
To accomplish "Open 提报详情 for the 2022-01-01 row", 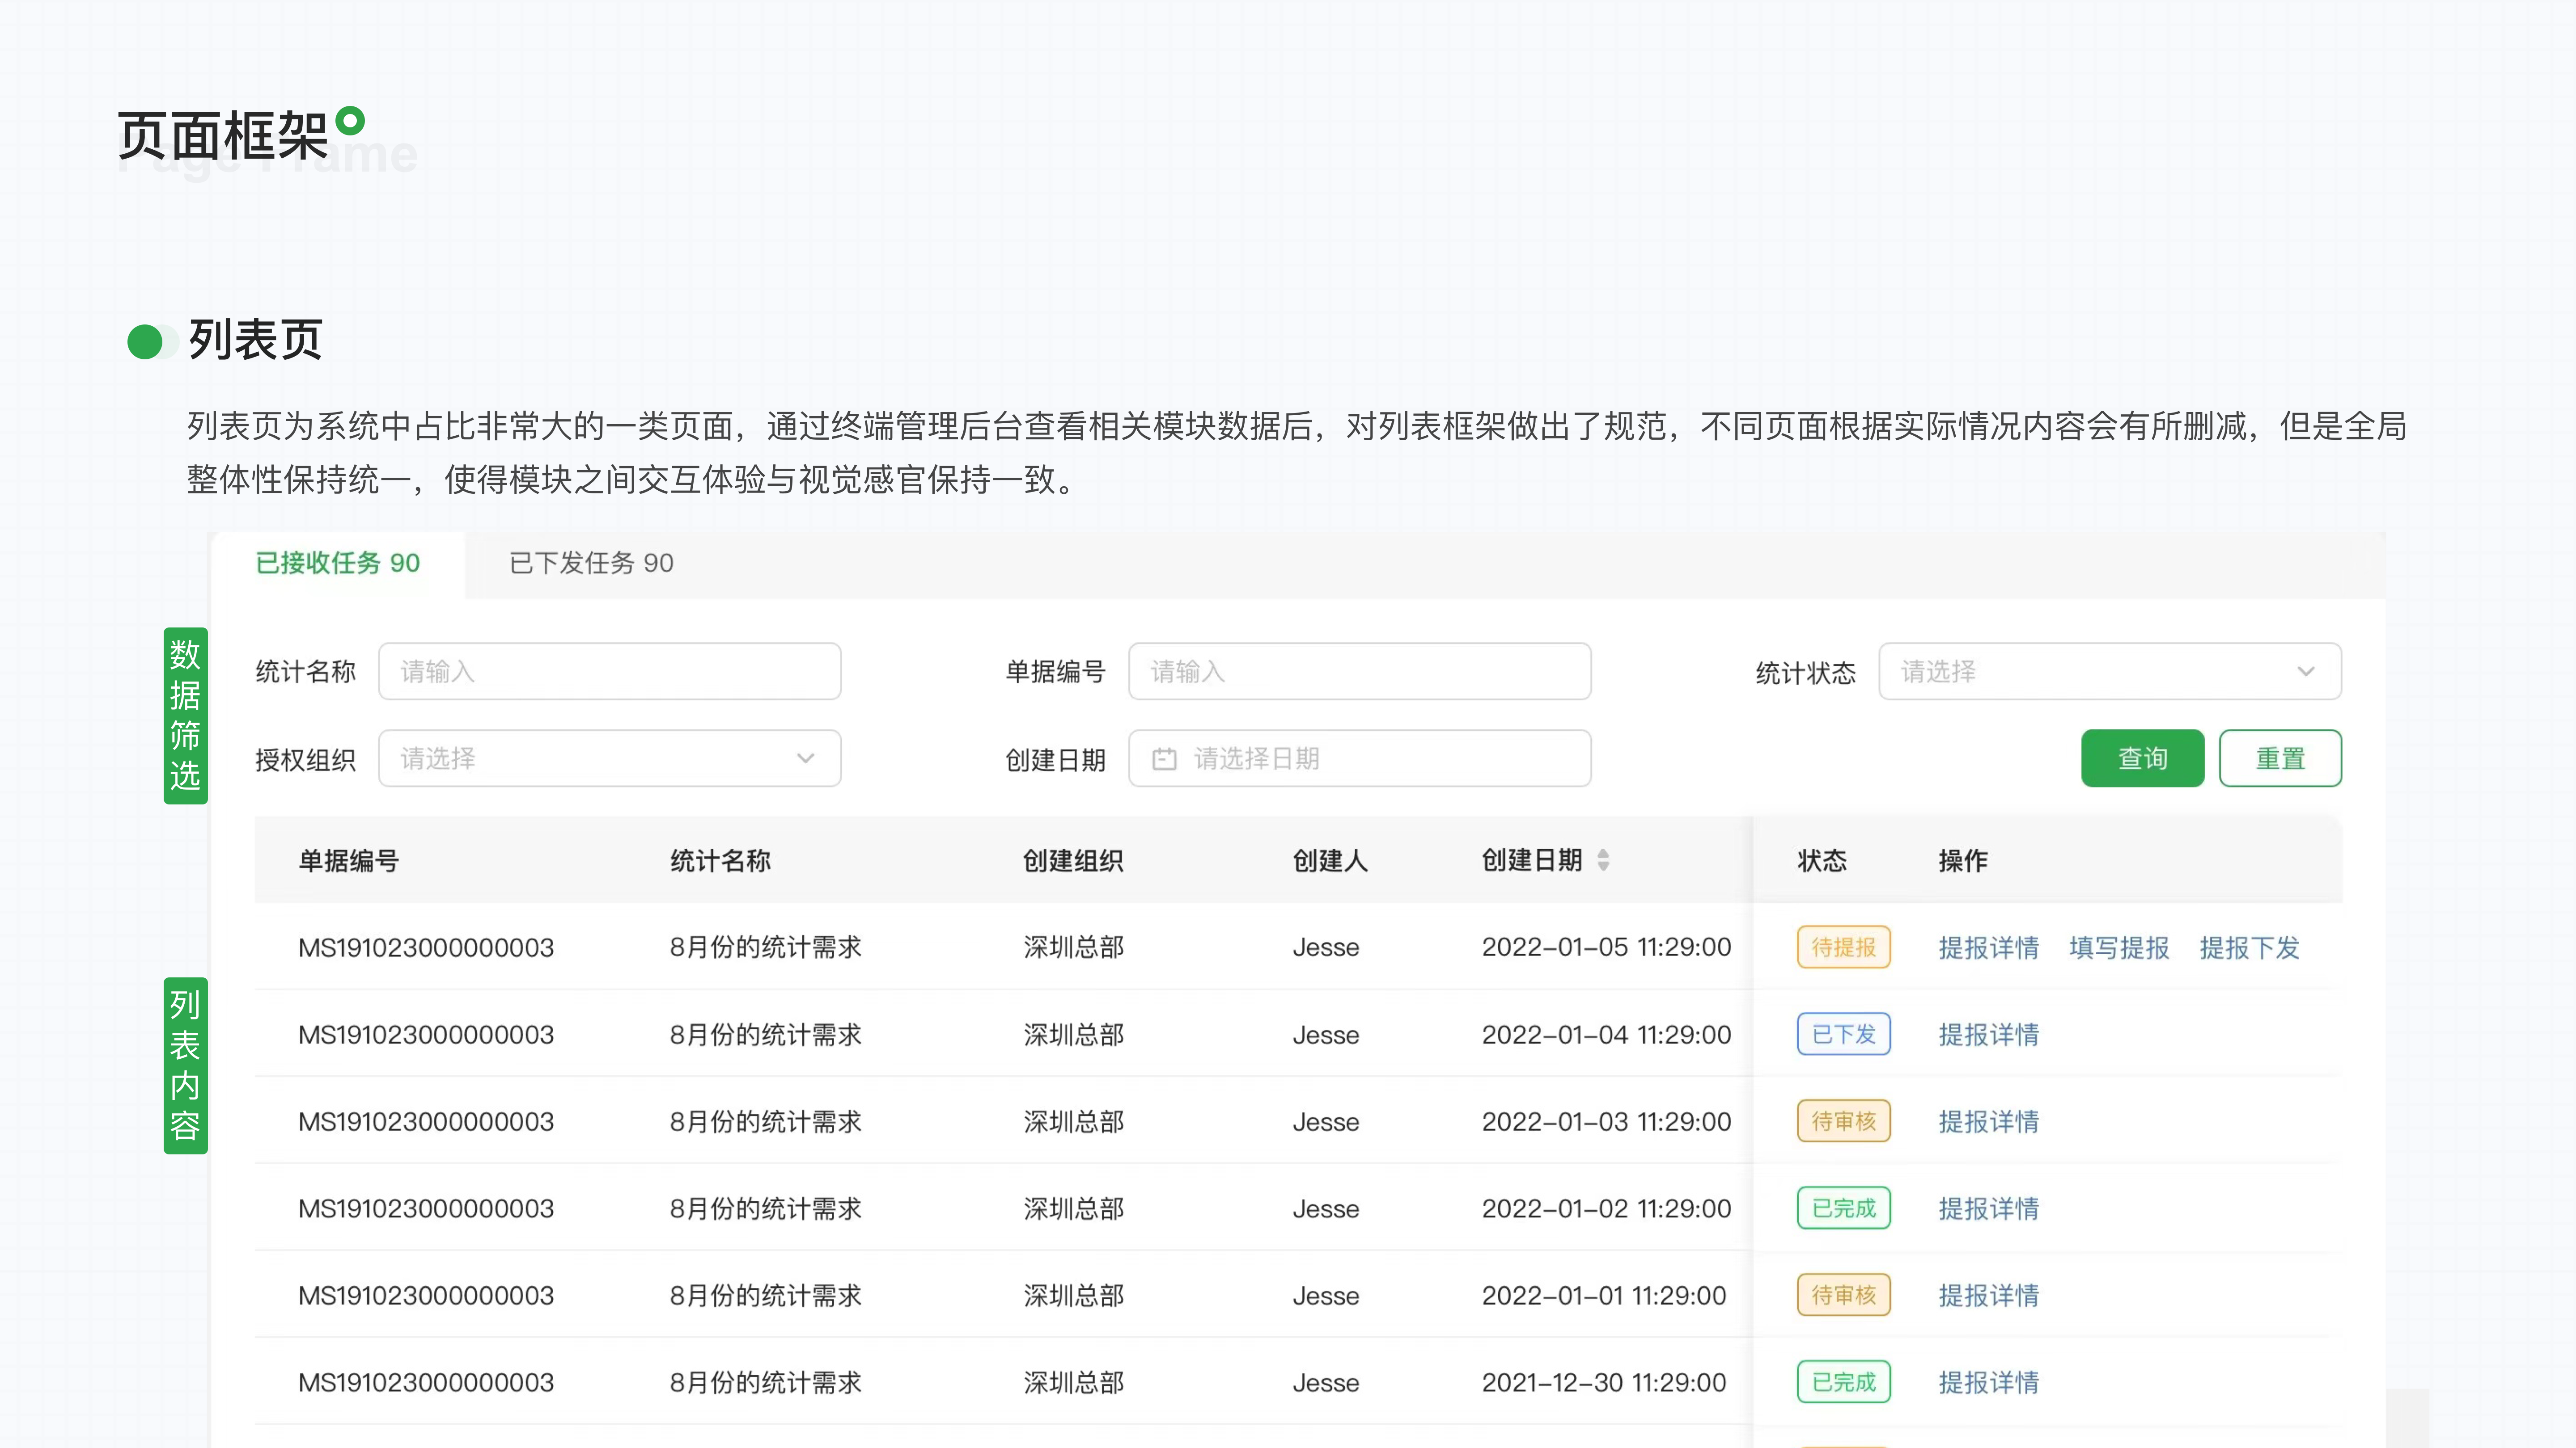I will point(1989,1296).
